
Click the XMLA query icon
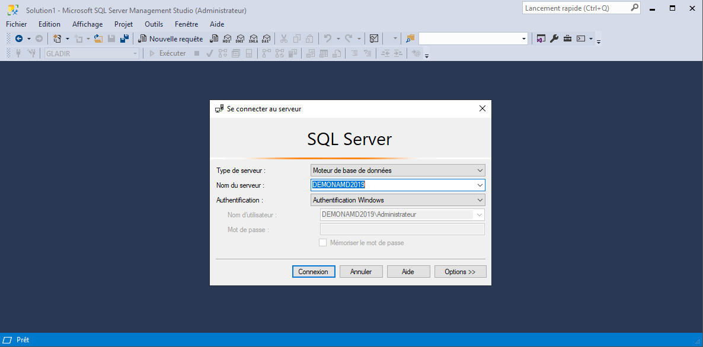pos(253,39)
